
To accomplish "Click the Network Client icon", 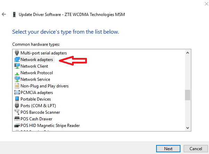I will [17, 66].
